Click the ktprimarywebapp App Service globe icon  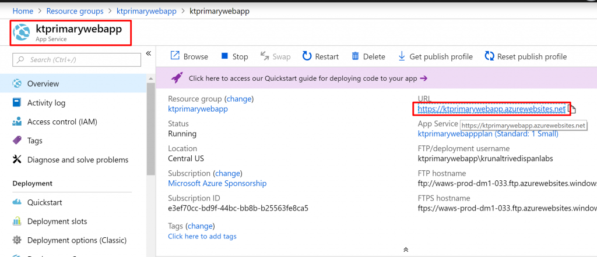point(22,33)
